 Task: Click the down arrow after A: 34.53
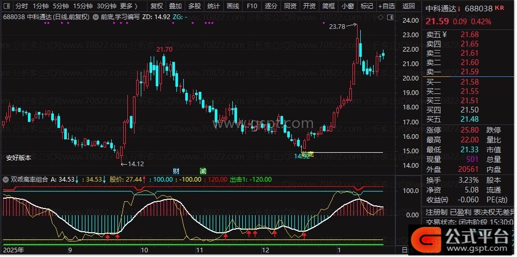pyautogui.click(x=77, y=180)
